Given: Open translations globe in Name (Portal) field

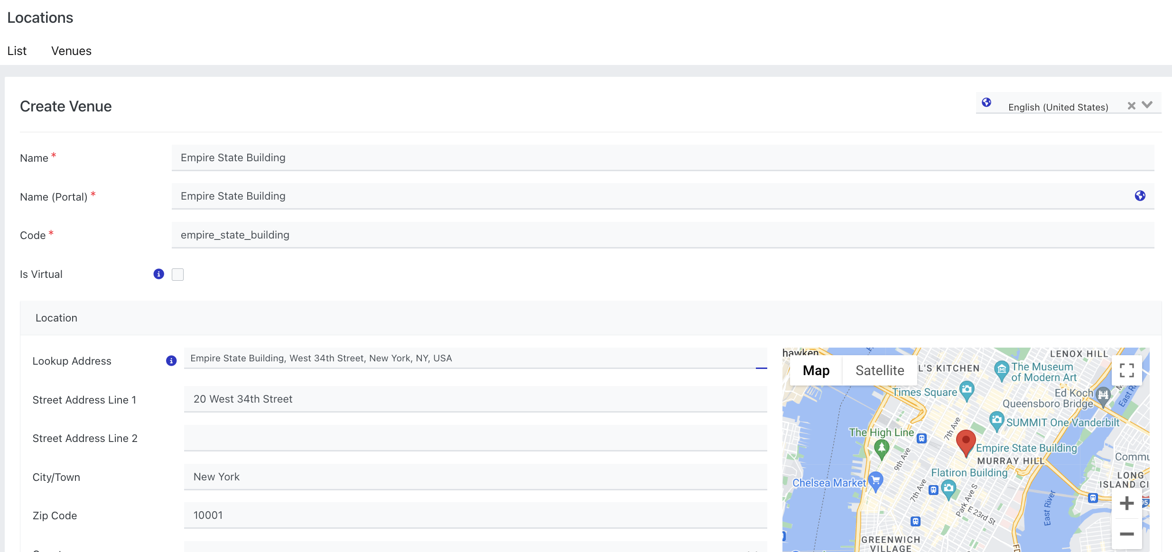Looking at the screenshot, I should pyautogui.click(x=1140, y=196).
